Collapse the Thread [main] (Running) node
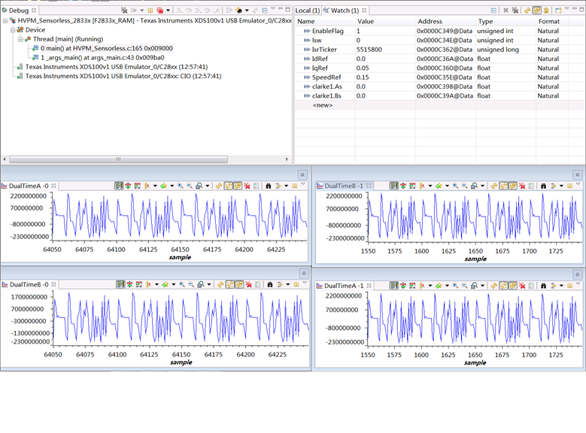 pos(20,39)
